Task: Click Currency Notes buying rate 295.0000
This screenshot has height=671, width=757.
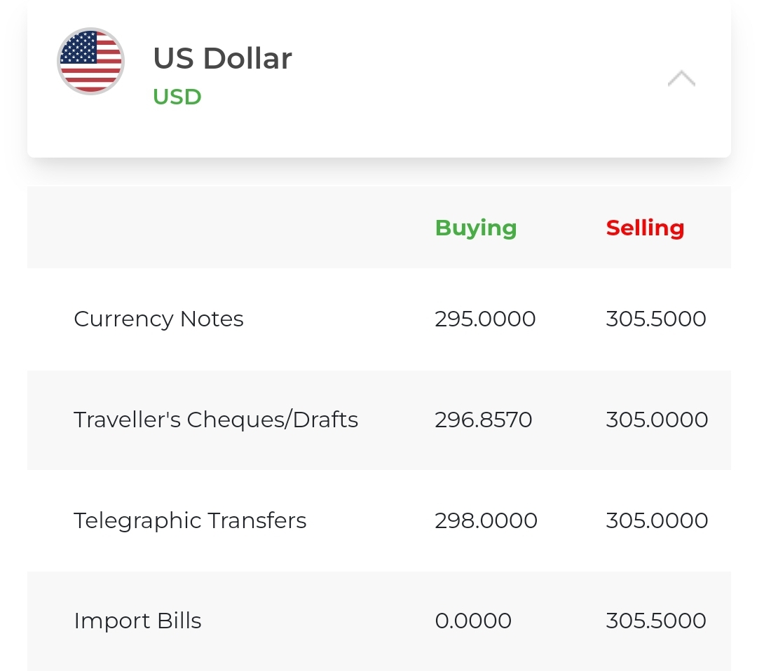Action: (485, 319)
